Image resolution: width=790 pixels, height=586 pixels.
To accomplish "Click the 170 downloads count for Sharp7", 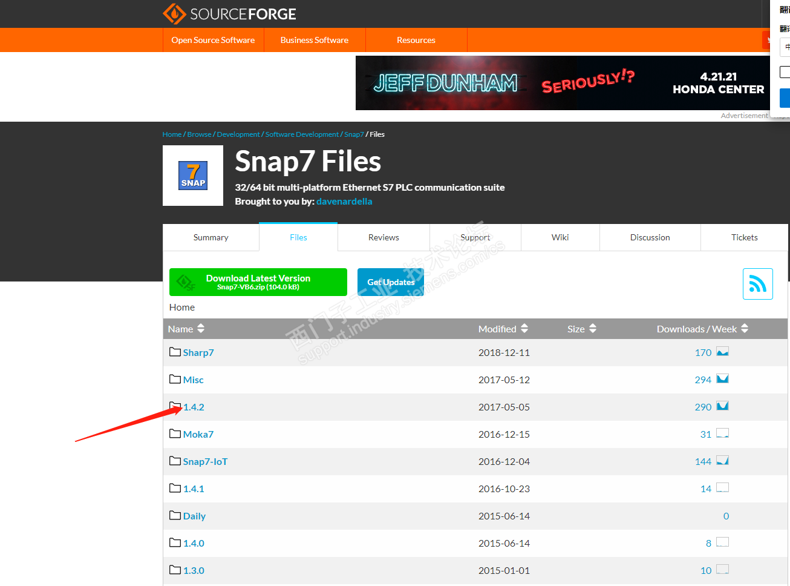I will coord(703,352).
